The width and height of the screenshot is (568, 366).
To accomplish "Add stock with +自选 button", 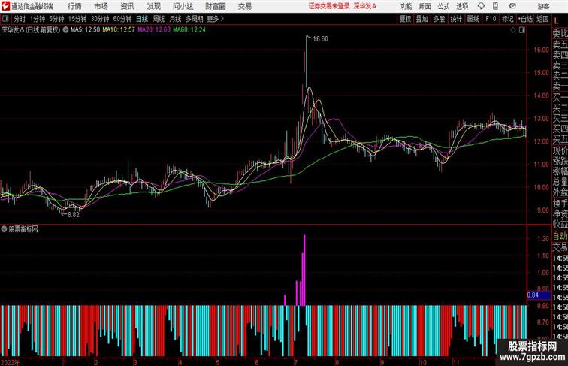I will tap(525, 19).
